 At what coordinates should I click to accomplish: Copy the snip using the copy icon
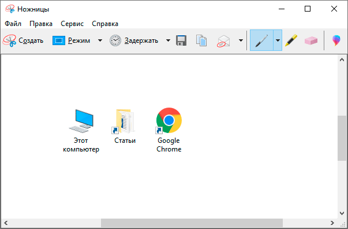pyautogui.click(x=201, y=40)
